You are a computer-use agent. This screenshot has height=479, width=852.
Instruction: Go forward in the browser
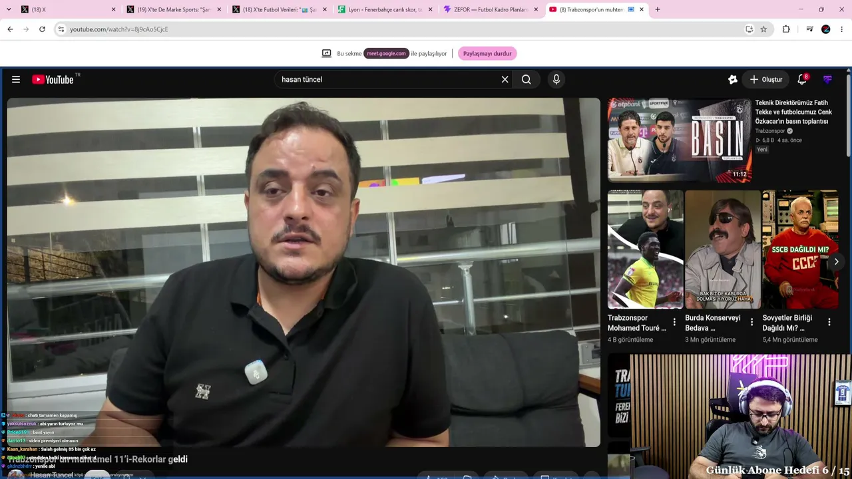pos(26,29)
